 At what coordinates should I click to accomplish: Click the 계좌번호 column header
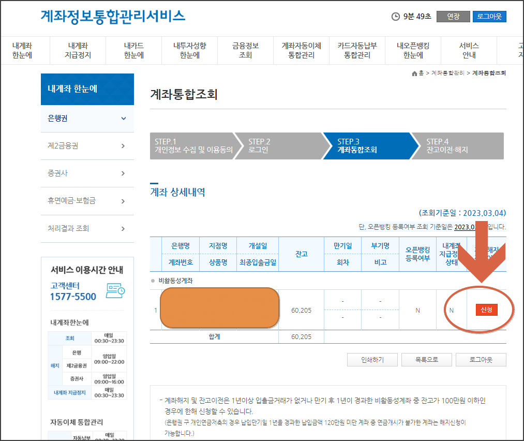click(x=181, y=262)
